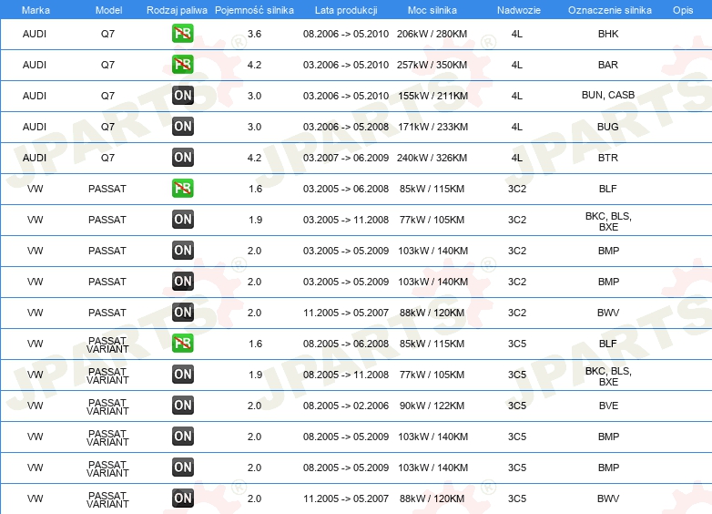Click the PASSAT VARIANT cell in the BVE row
Screen dimensions: 712x514
click(x=107, y=406)
